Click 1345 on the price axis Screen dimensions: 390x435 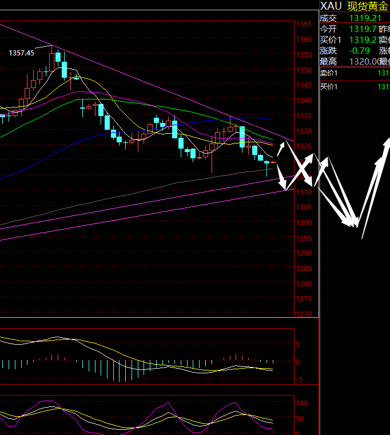(x=304, y=85)
